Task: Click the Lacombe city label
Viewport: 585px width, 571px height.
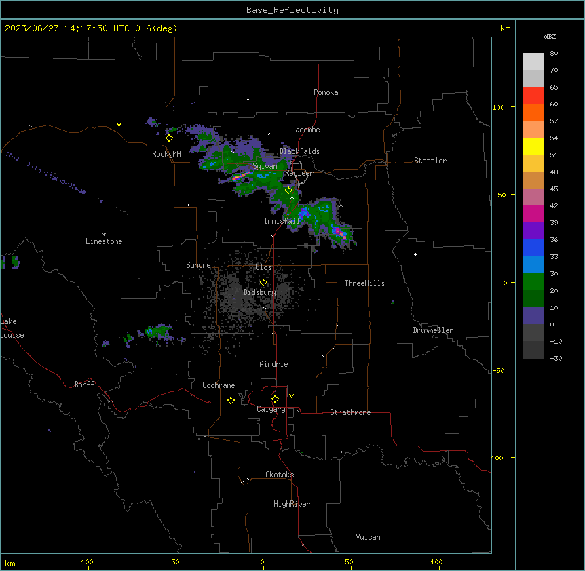Action: tap(305, 130)
